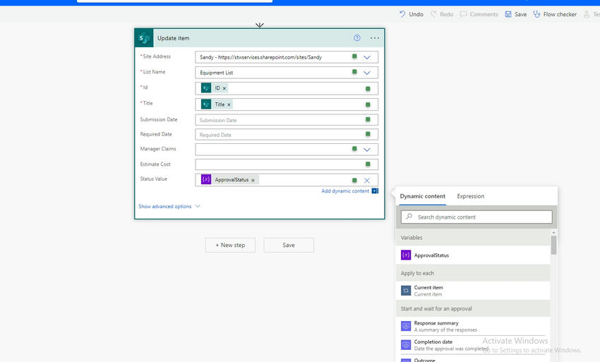Select Completion date dynamic content

(473, 345)
